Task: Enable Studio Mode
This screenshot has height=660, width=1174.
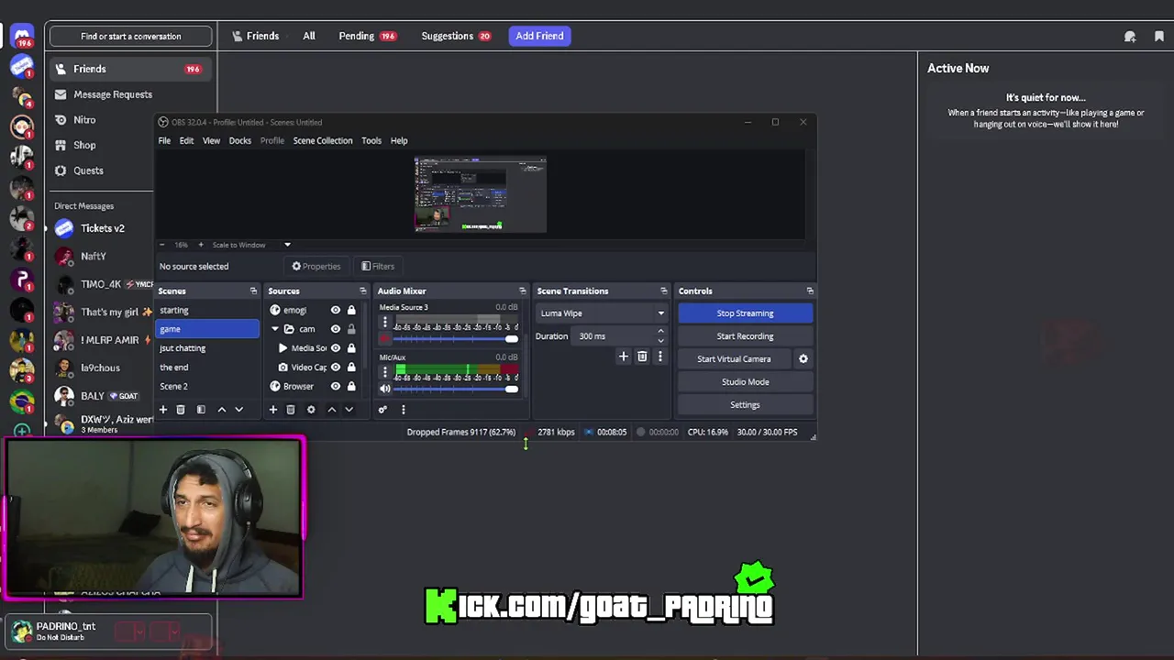Action: click(x=745, y=382)
